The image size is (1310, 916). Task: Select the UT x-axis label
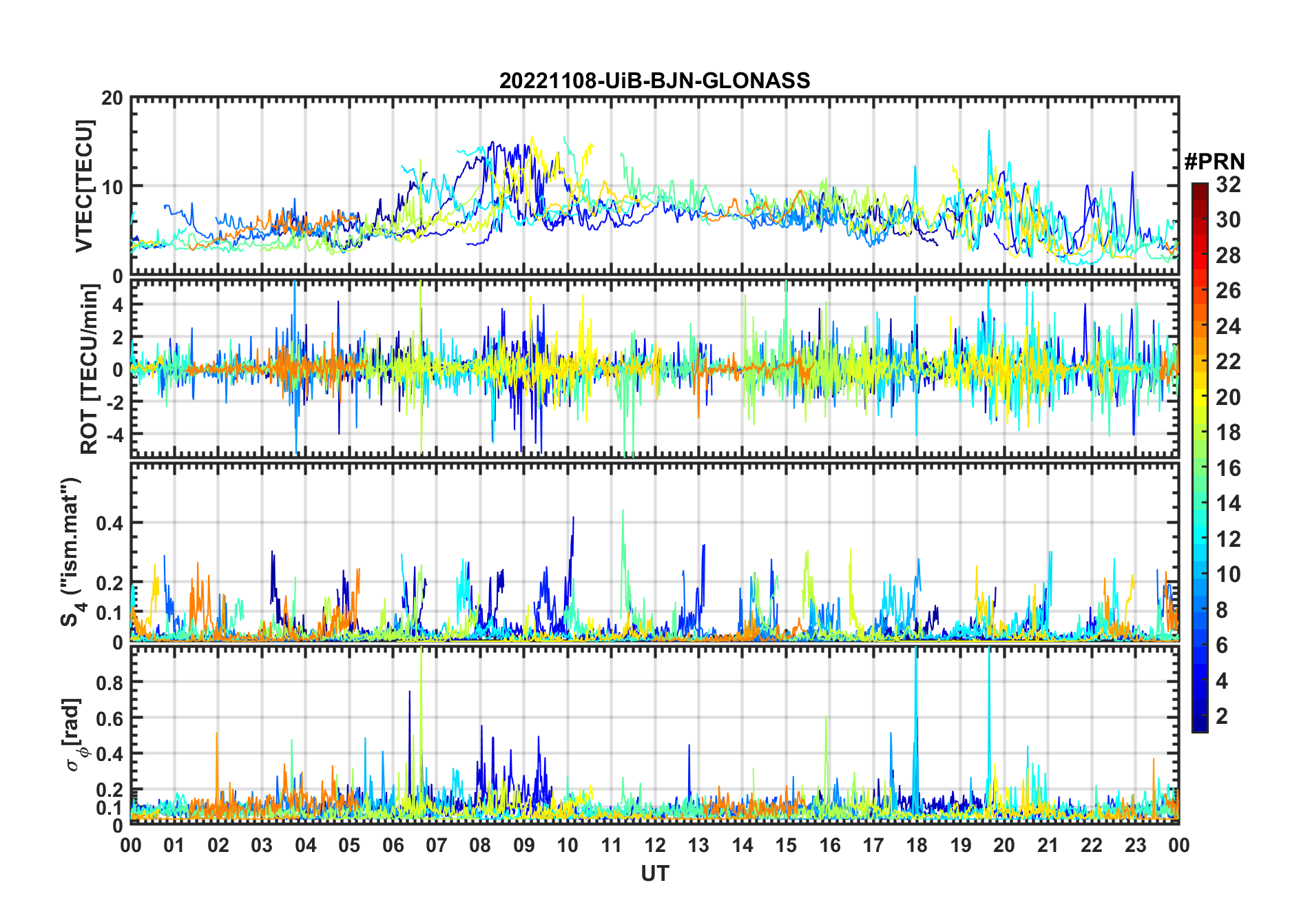click(654, 873)
